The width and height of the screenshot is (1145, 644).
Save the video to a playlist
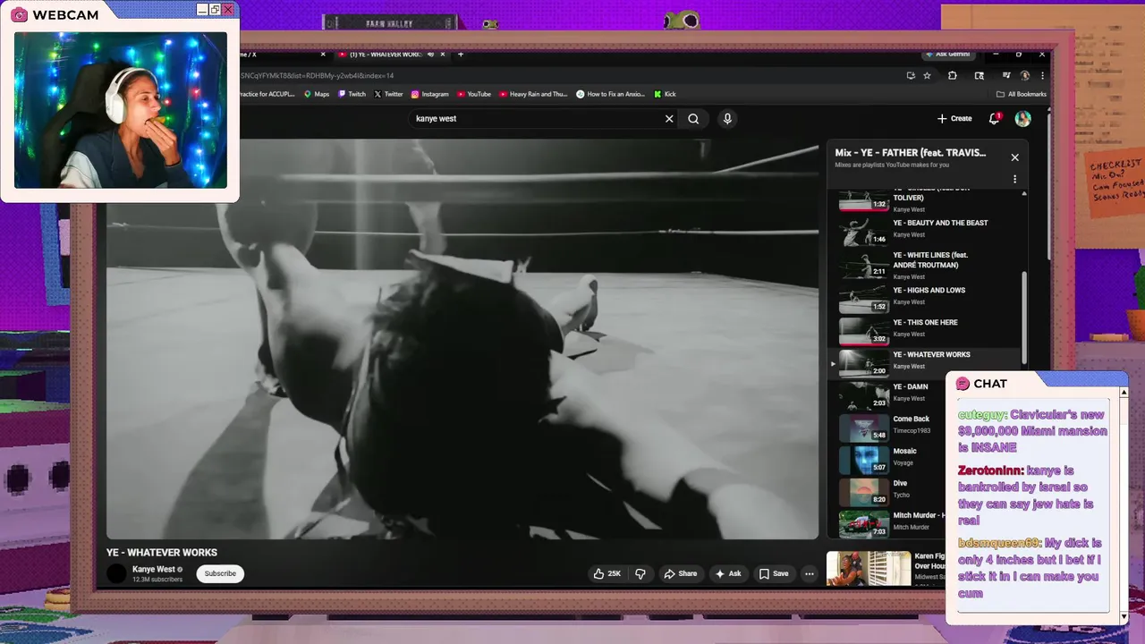click(775, 573)
